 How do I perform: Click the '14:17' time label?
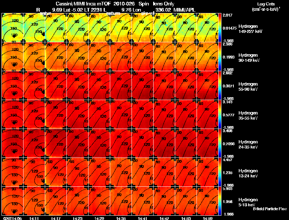pyautogui.click(x=56, y=219)
